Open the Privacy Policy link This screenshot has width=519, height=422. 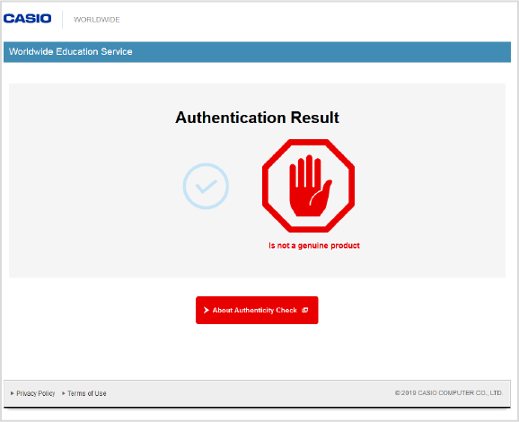pos(35,393)
